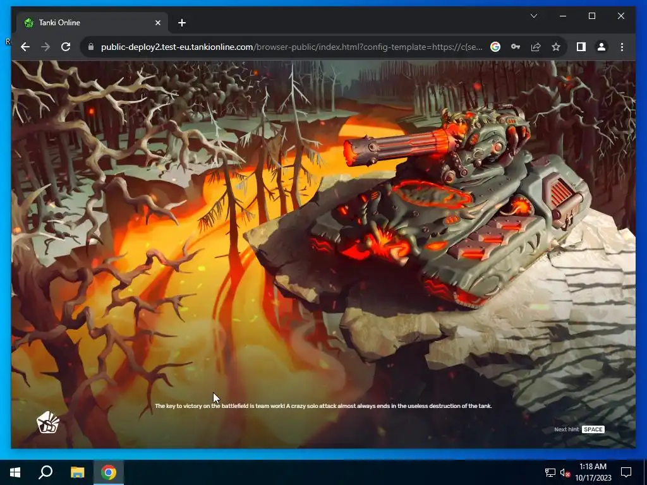Open network status tray icon

pyautogui.click(x=550, y=472)
